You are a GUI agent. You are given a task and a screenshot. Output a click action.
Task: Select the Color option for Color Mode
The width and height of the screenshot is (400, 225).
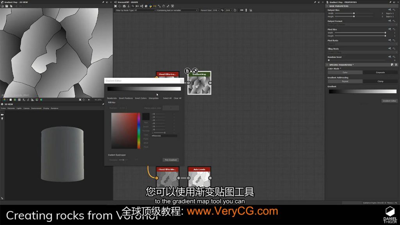click(345, 72)
